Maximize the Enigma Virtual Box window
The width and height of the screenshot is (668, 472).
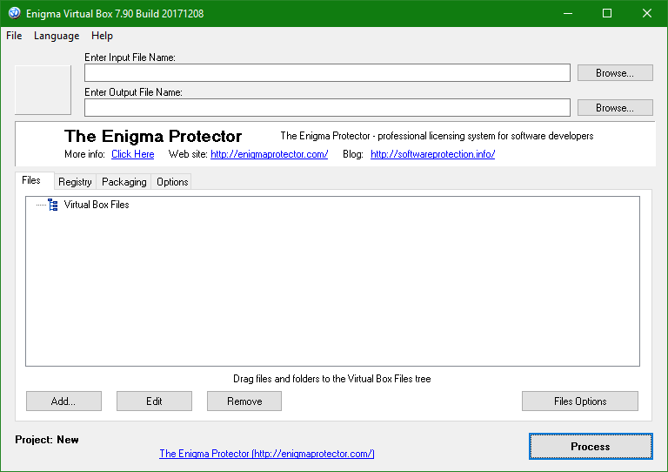click(607, 13)
